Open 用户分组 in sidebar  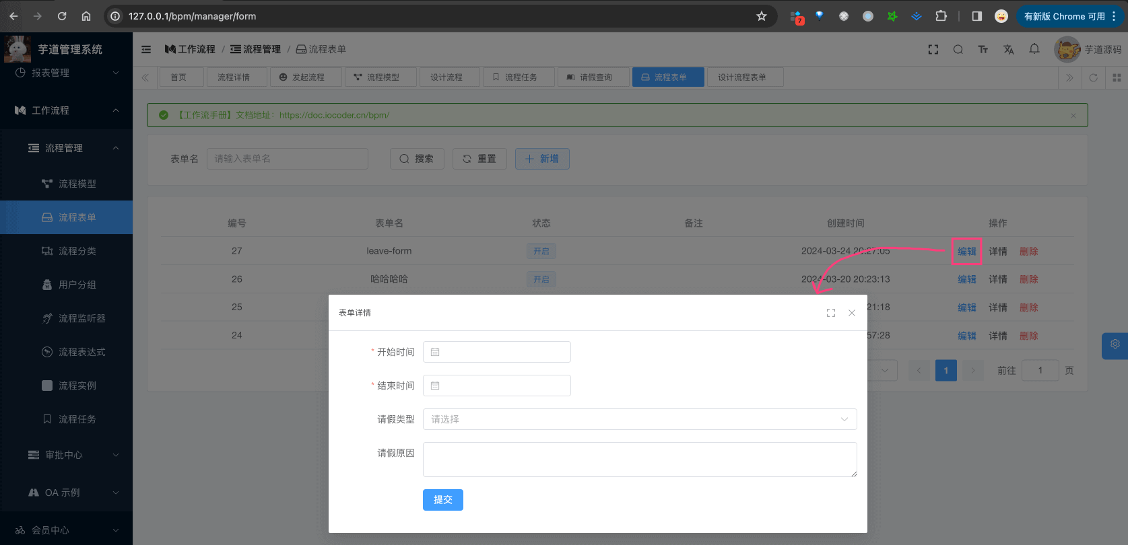pos(66,285)
